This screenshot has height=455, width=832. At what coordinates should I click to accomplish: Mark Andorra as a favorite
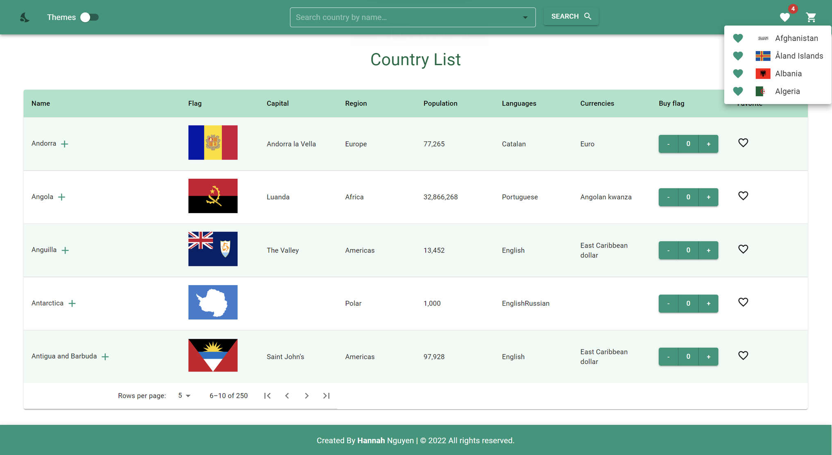coord(744,143)
